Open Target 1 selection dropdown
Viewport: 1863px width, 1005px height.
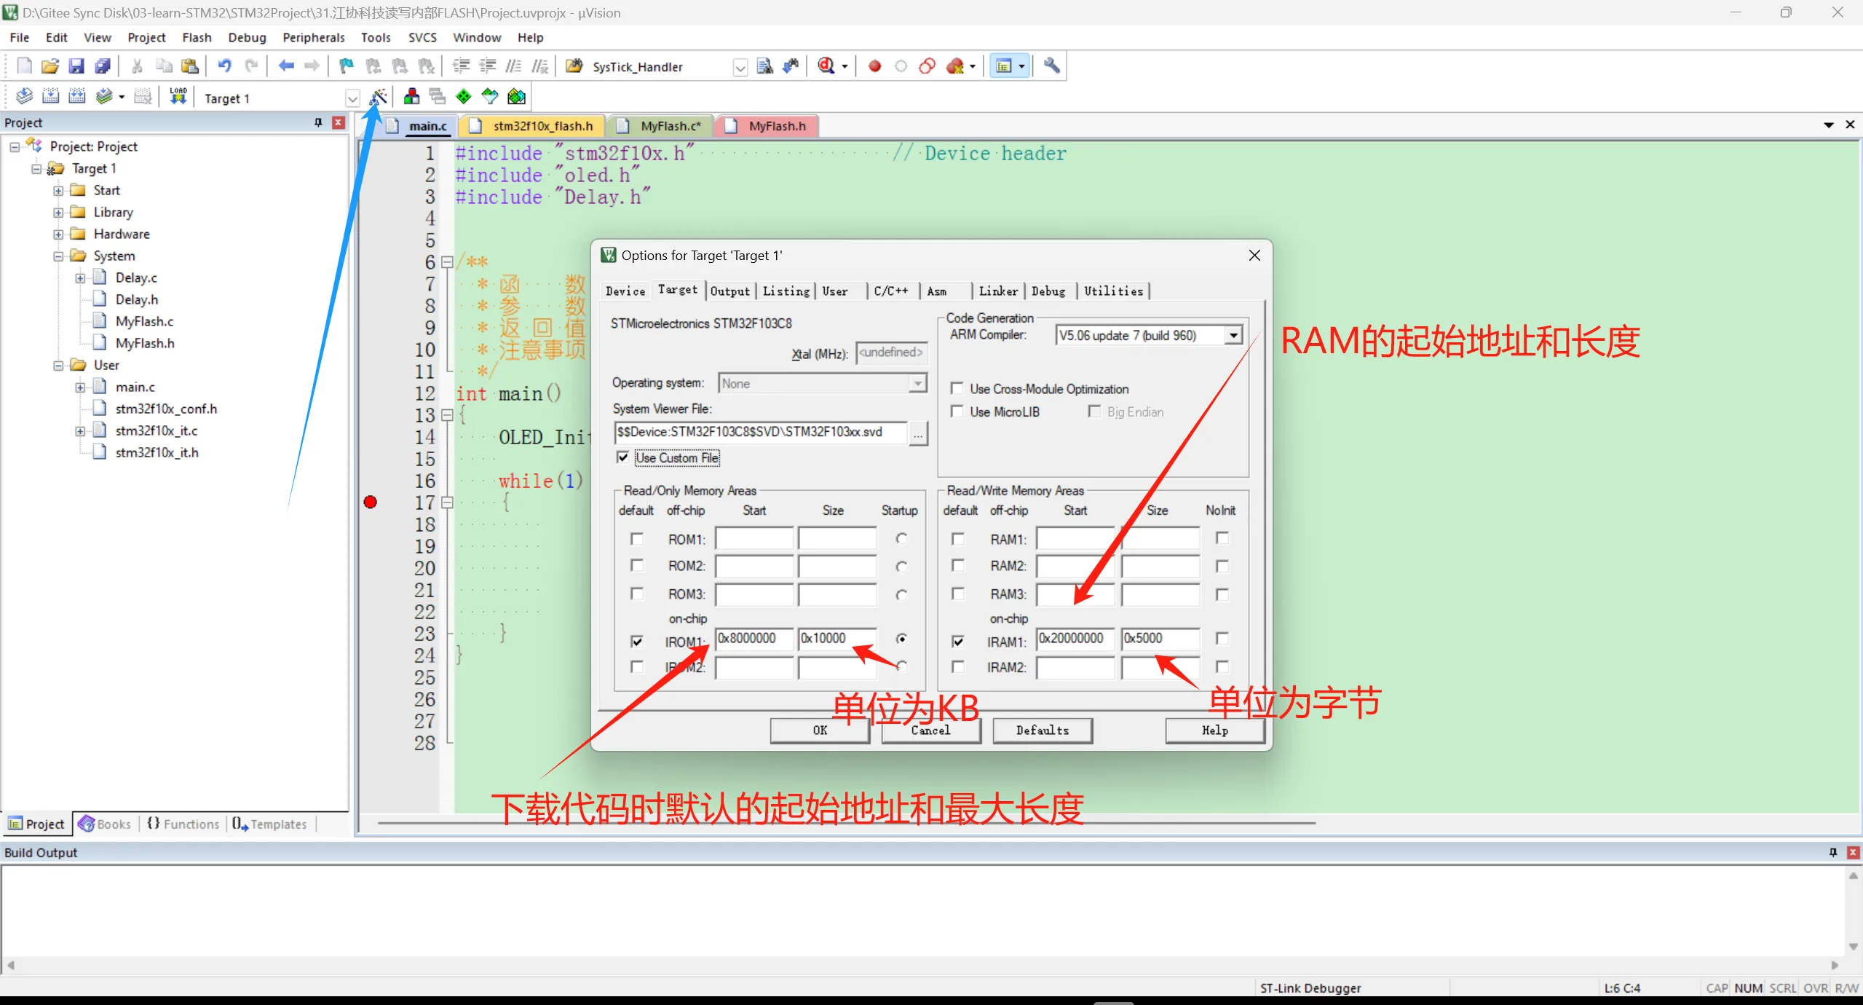click(352, 98)
